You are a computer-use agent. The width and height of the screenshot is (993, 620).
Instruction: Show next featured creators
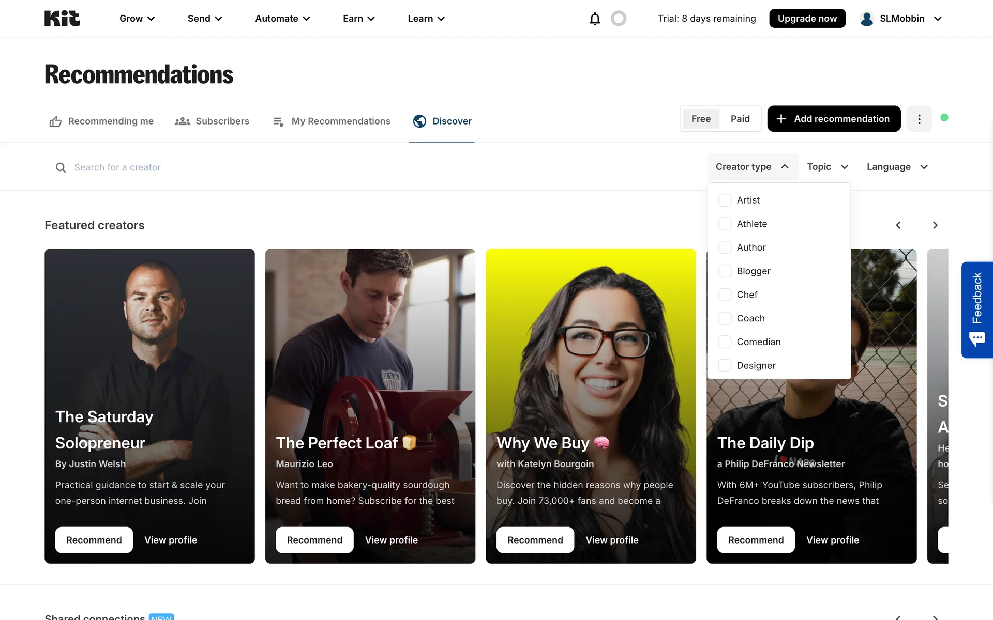tap(935, 225)
